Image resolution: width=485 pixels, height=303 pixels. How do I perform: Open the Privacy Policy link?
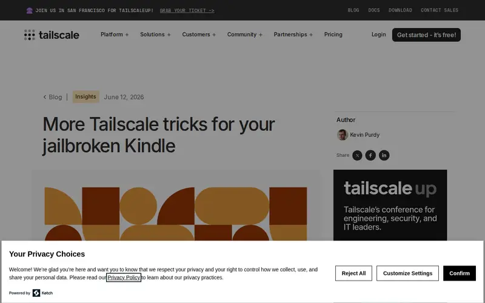pos(124,278)
